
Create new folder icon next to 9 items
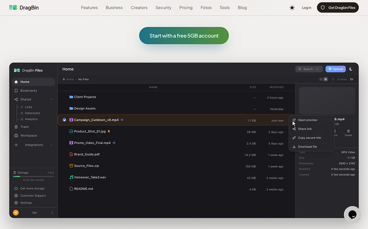point(351,79)
